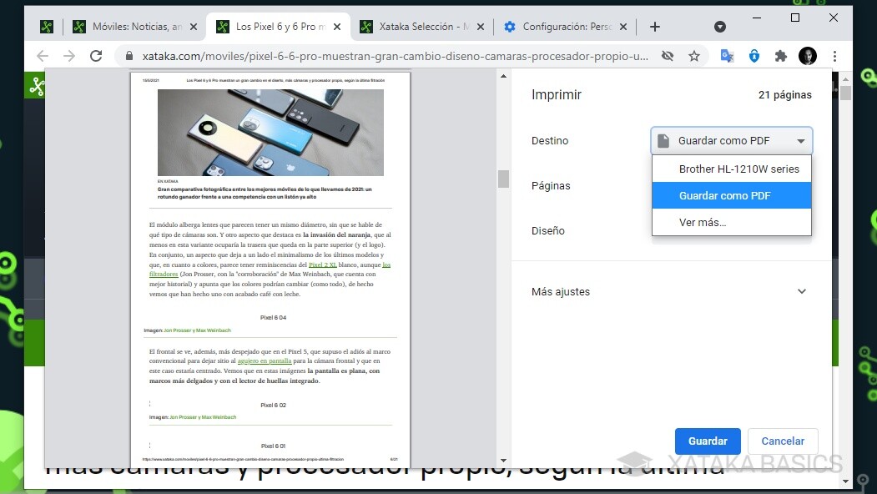Click the crossed-eye blocked content icon
The width and height of the screenshot is (877, 494).
tap(668, 55)
